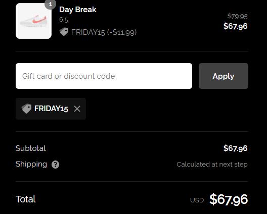267x214 pixels.
Task: Click the large Total amount $67.96
Action: pos(229,199)
